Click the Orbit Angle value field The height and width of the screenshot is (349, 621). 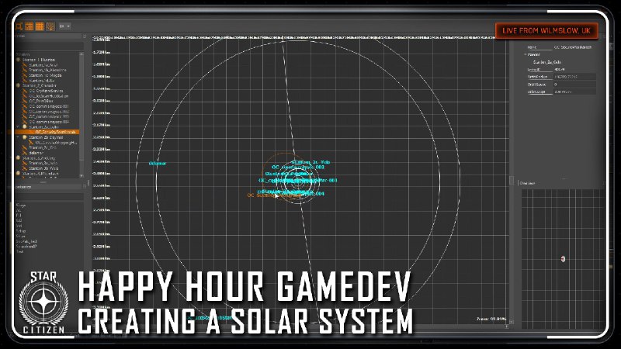coord(574,92)
